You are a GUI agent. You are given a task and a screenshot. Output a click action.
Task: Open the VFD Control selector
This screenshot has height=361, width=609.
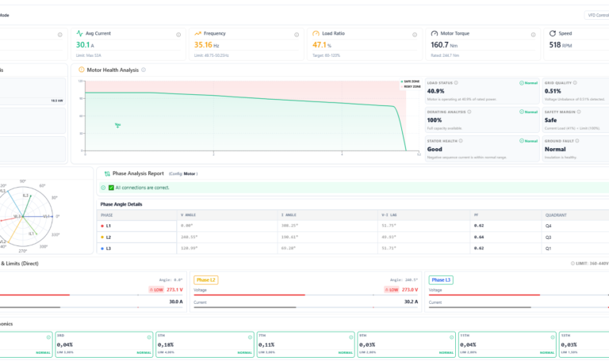pos(597,15)
